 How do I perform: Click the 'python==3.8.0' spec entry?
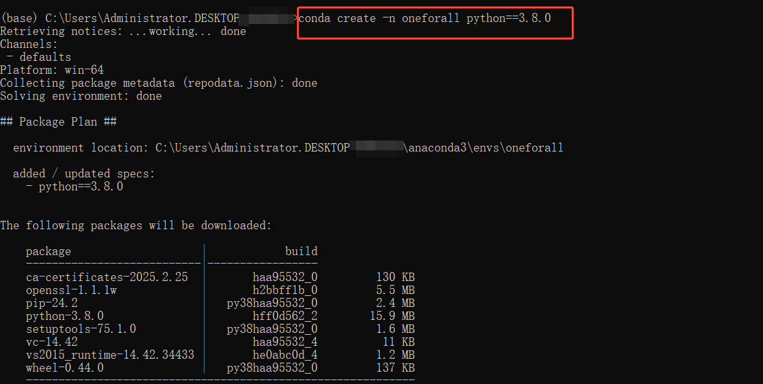click(81, 186)
